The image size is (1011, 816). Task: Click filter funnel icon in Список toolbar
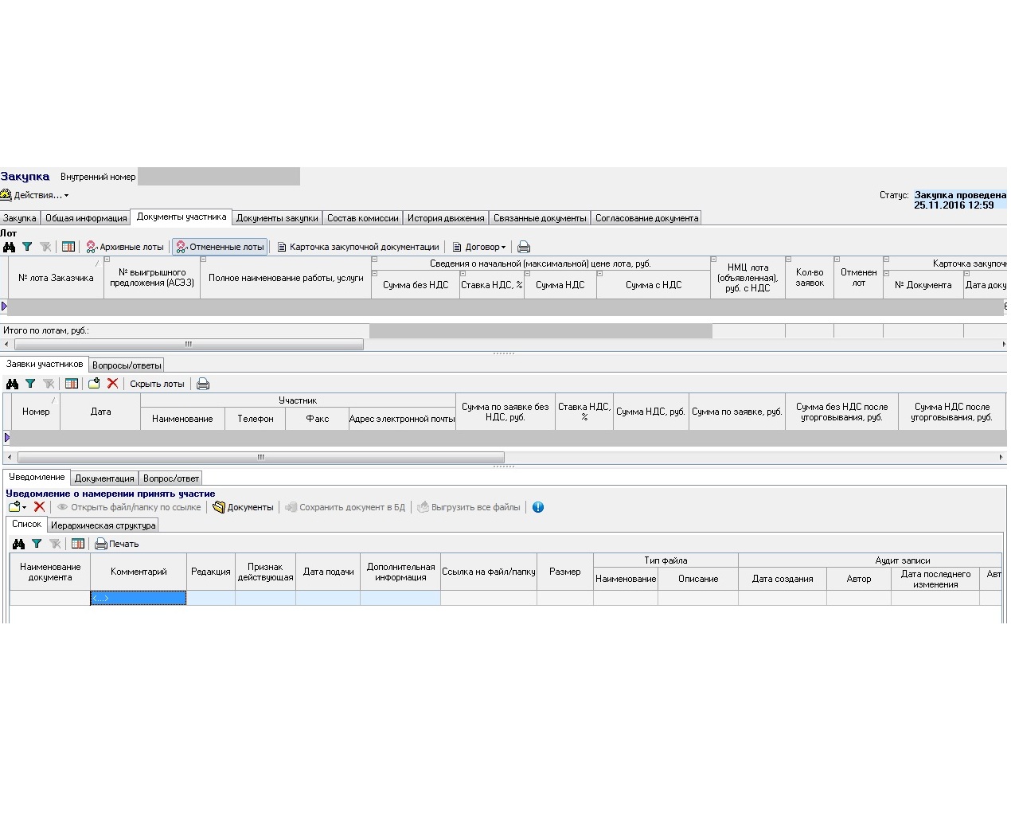point(37,544)
